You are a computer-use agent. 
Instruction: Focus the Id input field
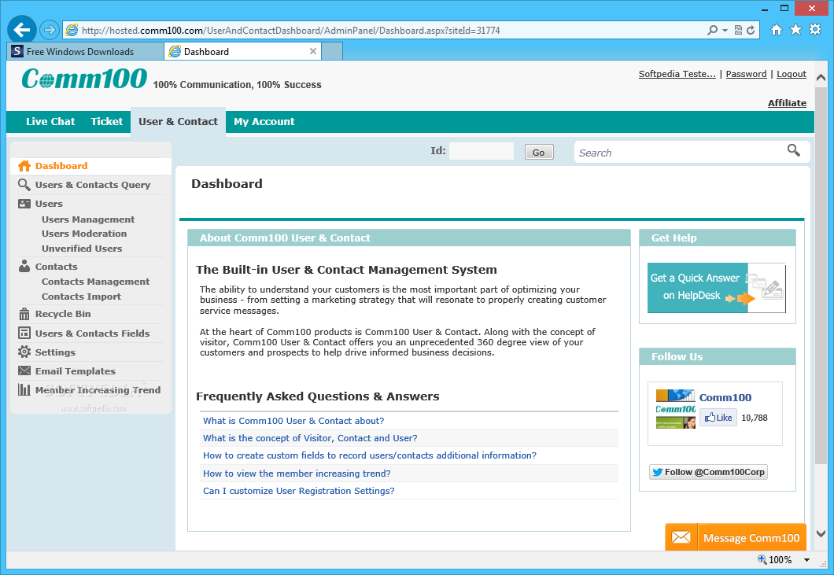click(x=482, y=151)
